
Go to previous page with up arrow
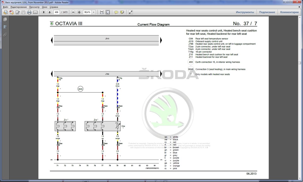click(x=44, y=12)
